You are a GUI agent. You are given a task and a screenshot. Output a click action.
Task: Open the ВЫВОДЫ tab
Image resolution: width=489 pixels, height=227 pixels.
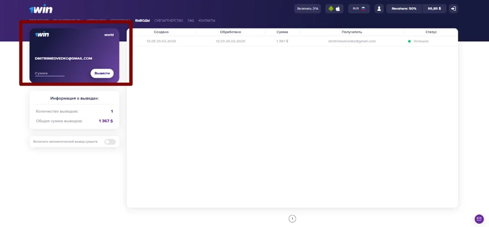click(x=142, y=20)
